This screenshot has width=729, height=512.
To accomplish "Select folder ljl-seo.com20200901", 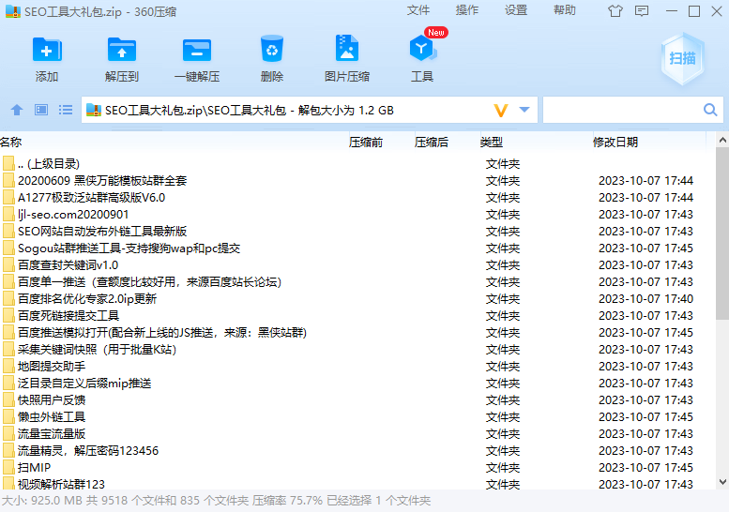I will [x=357, y=214].
